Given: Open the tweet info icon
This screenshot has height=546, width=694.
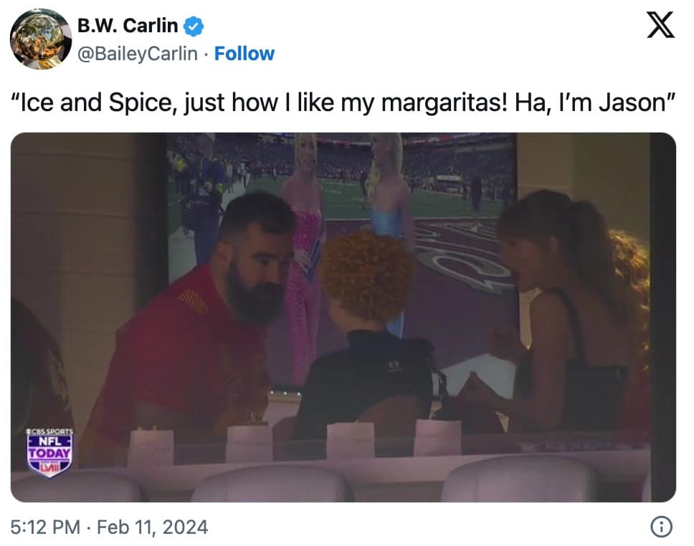Looking at the screenshot, I should pyautogui.click(x=660, y=527).
